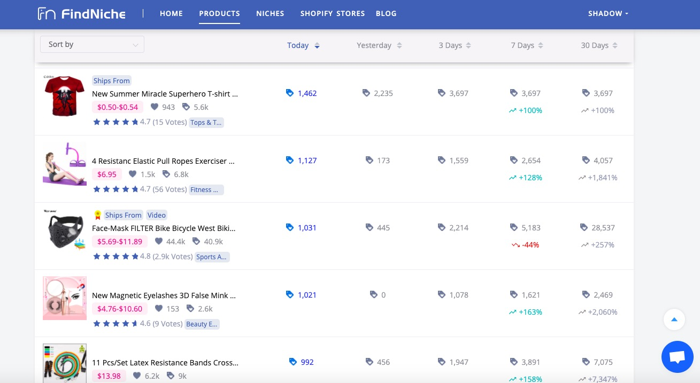
Task: Click tag icon beside yesterday's 2,235 orders
Action: [x=366, y=93]
